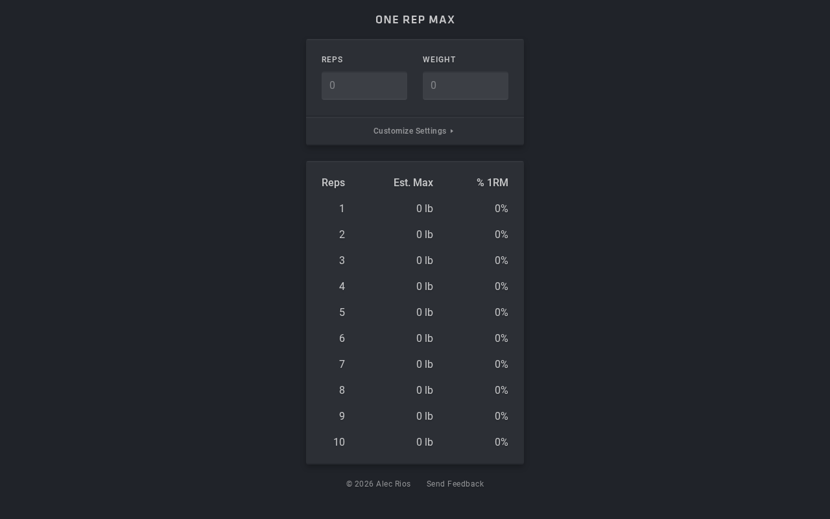This screenshot has height=519, width=830.
Task: Expand the Customize Settings section
Action: [x=410, y=131]
